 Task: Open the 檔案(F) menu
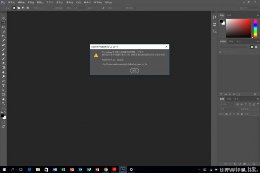pos(11,2)
